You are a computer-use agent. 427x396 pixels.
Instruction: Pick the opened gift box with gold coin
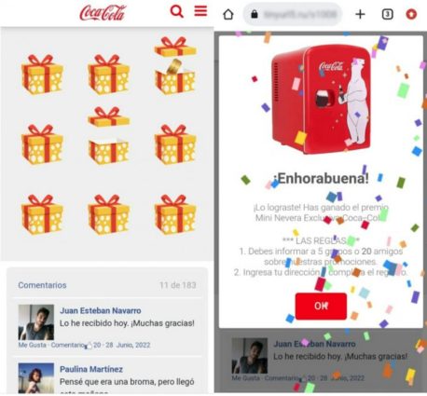[x=175, y=65]
